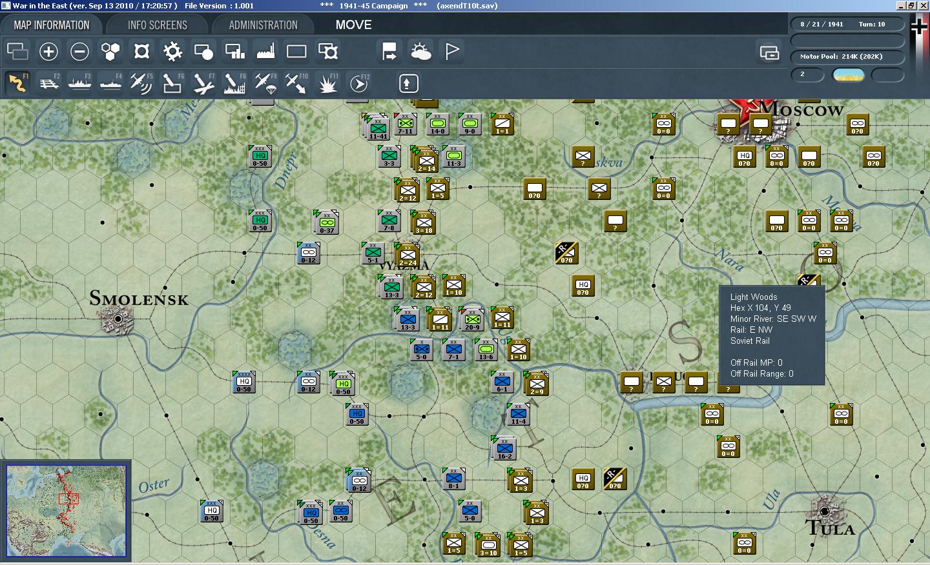930x565 pixels.
Task: Click the weather condition swatch
Action: [x=849, y=75]
